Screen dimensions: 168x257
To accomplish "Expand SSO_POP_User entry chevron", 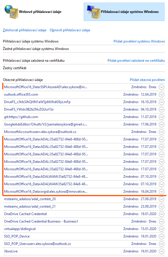I will coord(161,244).
